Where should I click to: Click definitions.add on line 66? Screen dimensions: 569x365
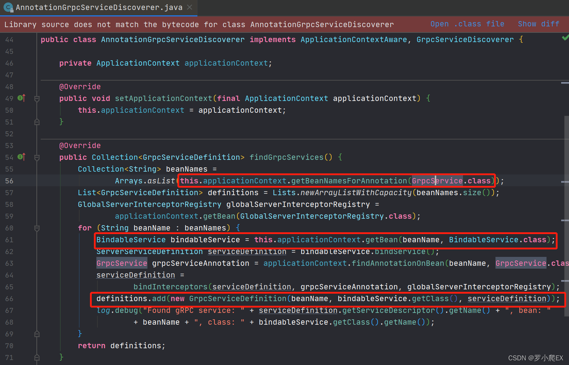click(x=131, y=299)
